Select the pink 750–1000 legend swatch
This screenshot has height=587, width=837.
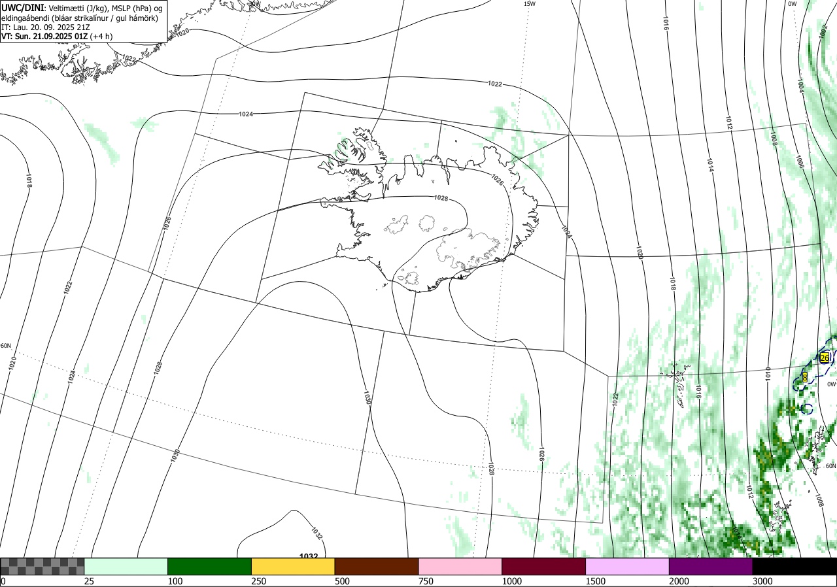point(460,566)
